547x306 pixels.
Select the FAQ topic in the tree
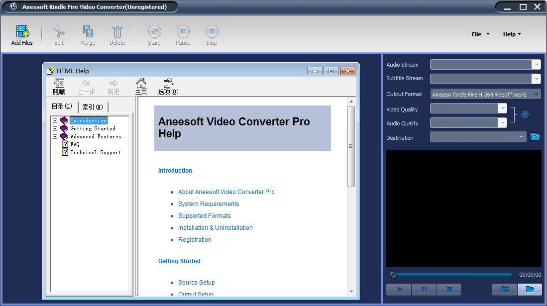[75, 144]
